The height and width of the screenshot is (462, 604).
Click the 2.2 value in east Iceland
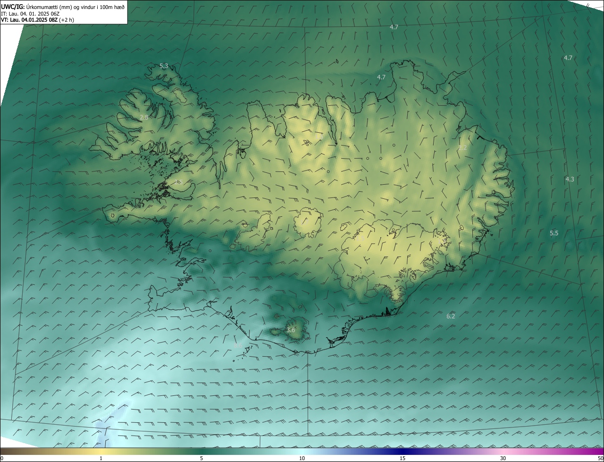(462, 148)
